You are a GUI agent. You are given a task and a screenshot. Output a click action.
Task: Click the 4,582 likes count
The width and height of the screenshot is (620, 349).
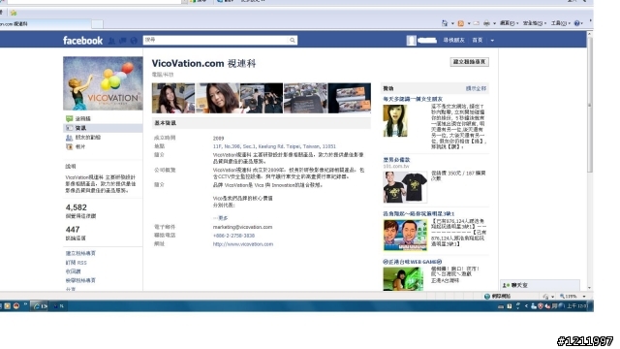coord(76,207)
